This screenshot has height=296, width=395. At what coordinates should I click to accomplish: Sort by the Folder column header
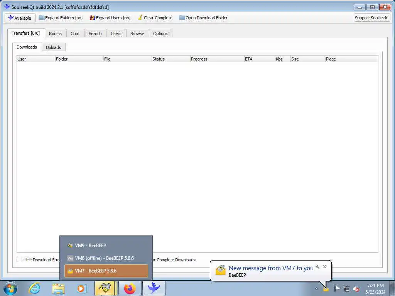(x=79, y=59)
